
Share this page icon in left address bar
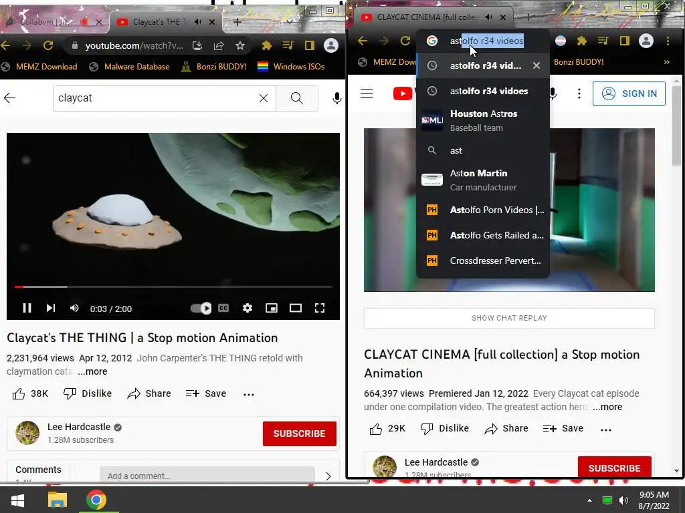[219, 45]
